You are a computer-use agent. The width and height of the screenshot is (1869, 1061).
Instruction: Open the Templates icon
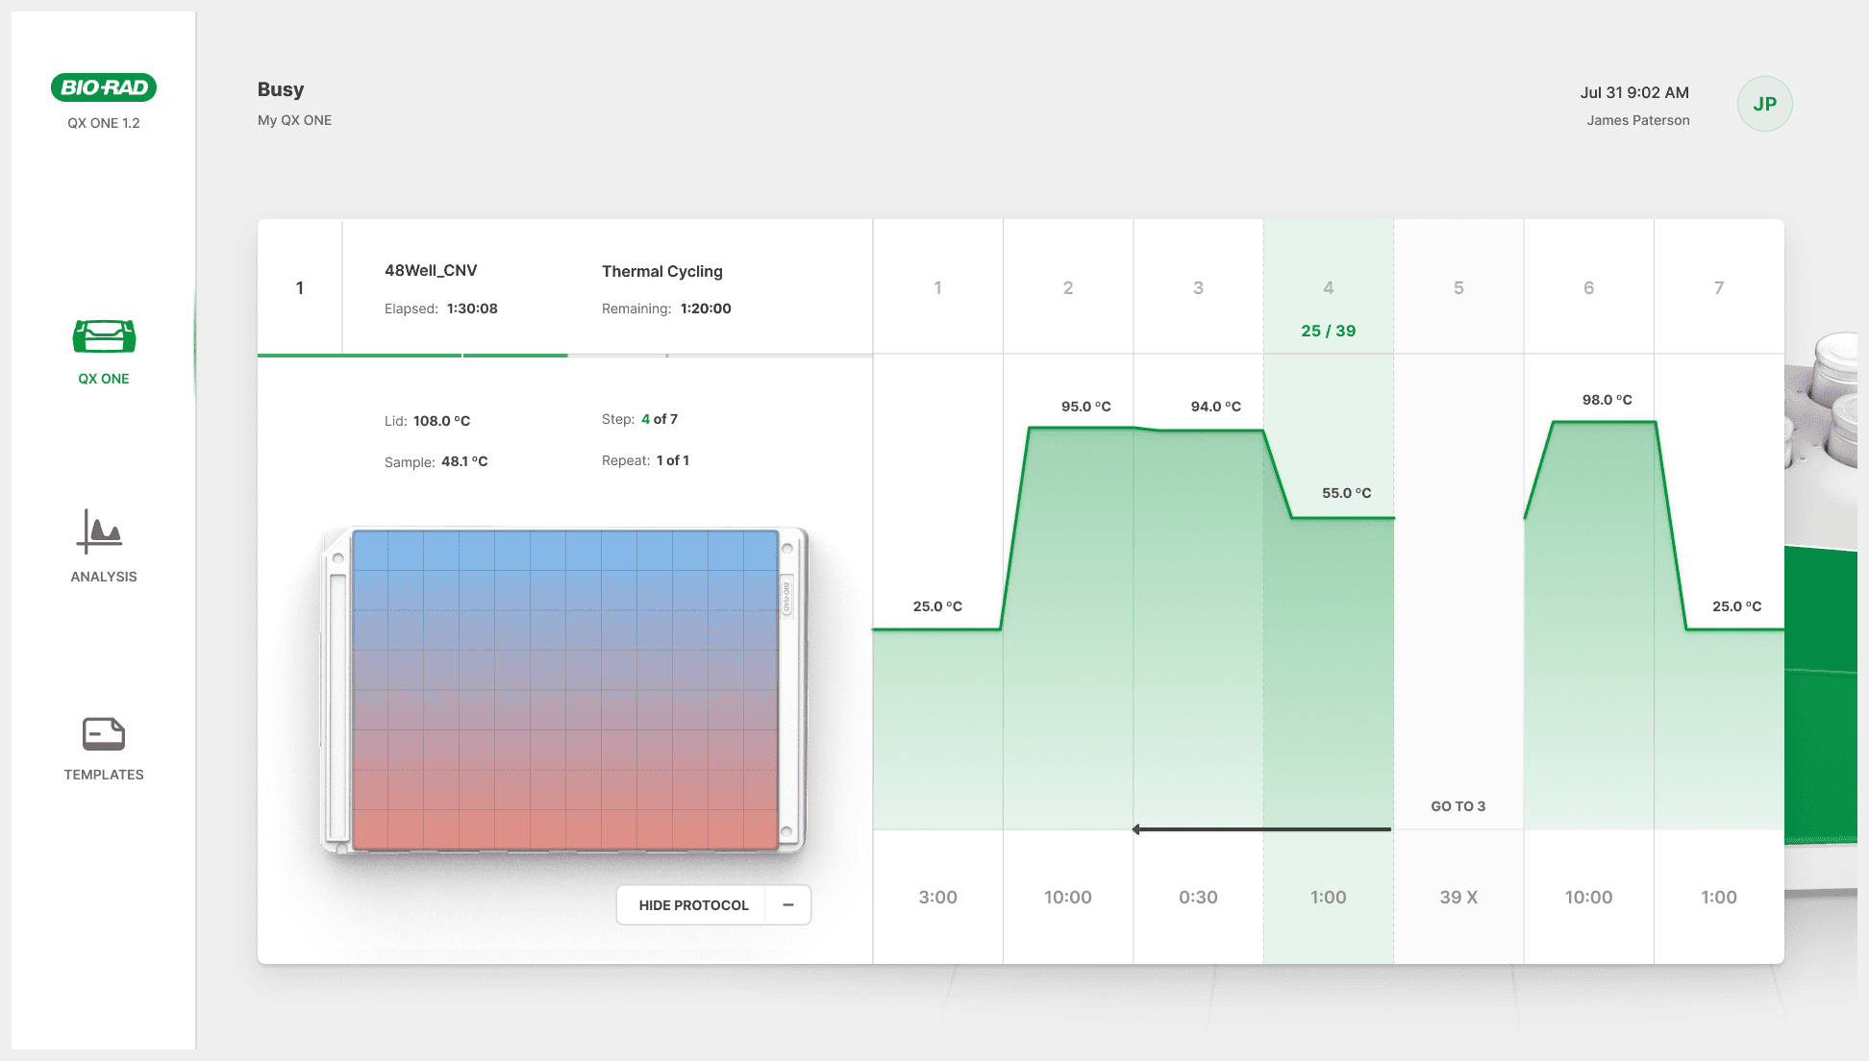click(104, 734)
